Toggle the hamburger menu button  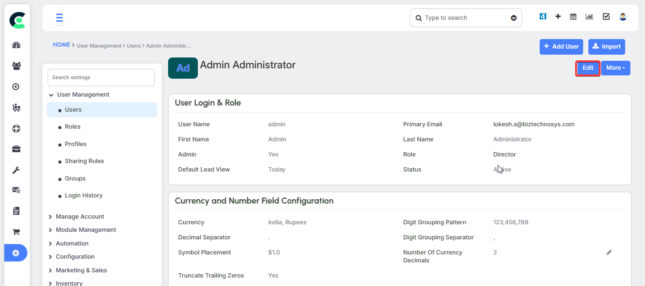tap(59, 18)
